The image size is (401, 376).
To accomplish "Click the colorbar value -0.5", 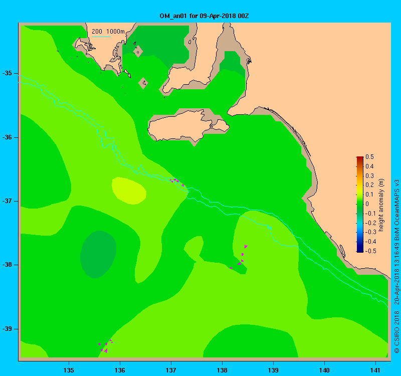I will (371, 251).
